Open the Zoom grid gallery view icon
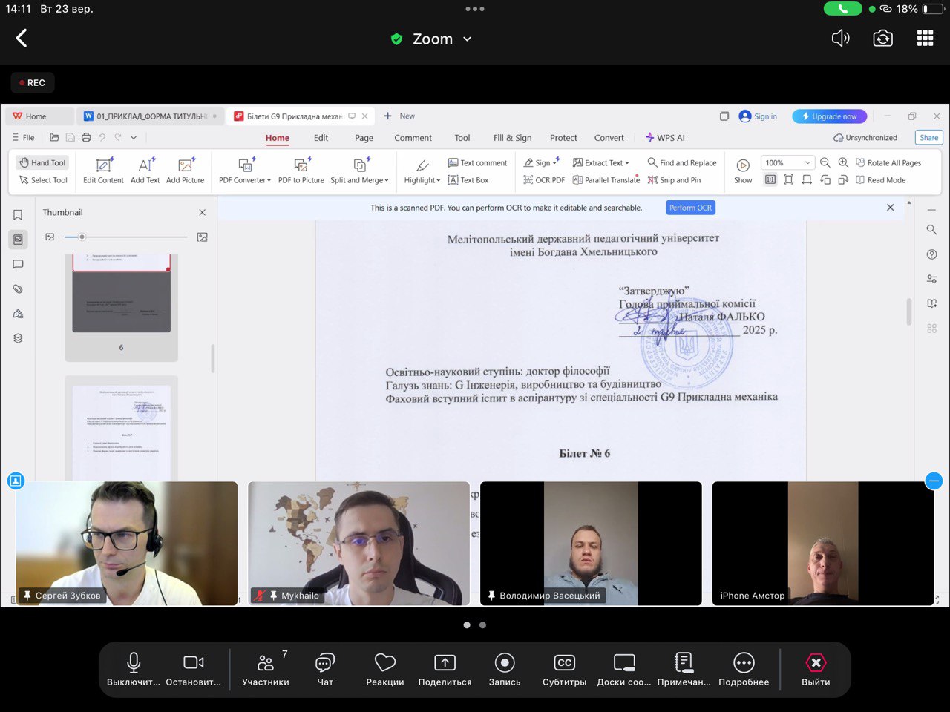This screenshot has height=712, width=950. point(925,39)
